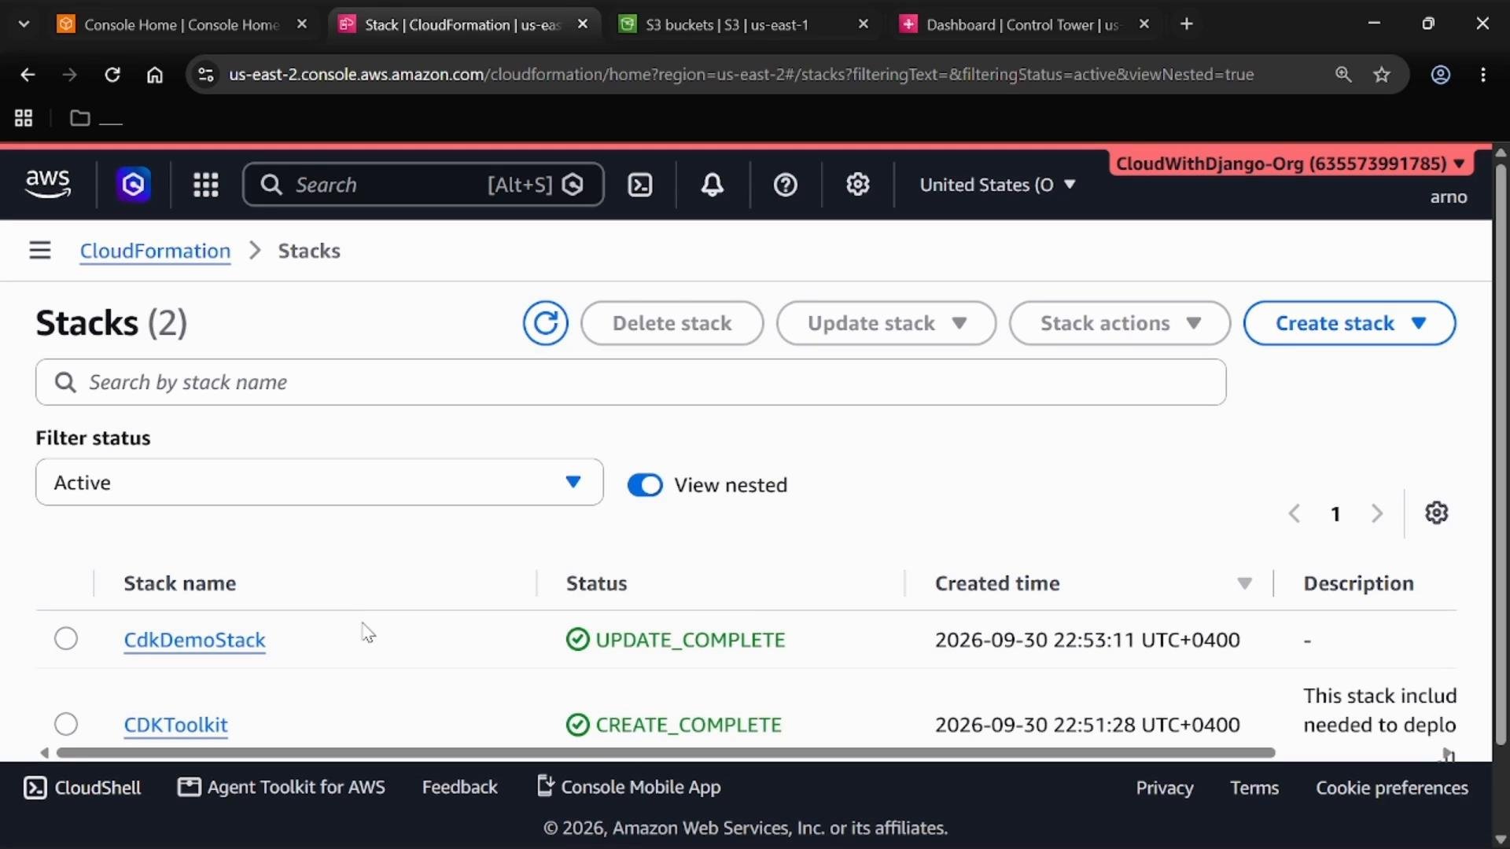
Task: Select the CdkDemoStack radio button
Action: pyautogui.click(x=66, y=638)
